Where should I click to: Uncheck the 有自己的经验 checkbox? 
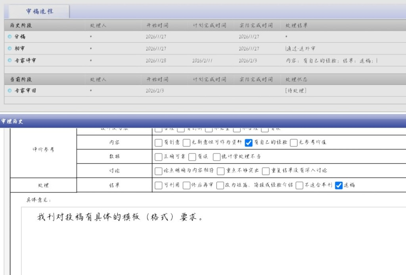point(249,143)
